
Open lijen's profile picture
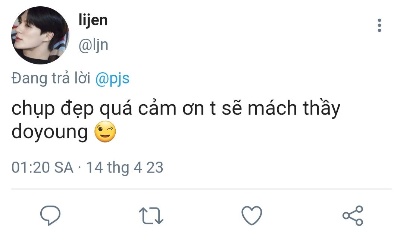point(39,35)
